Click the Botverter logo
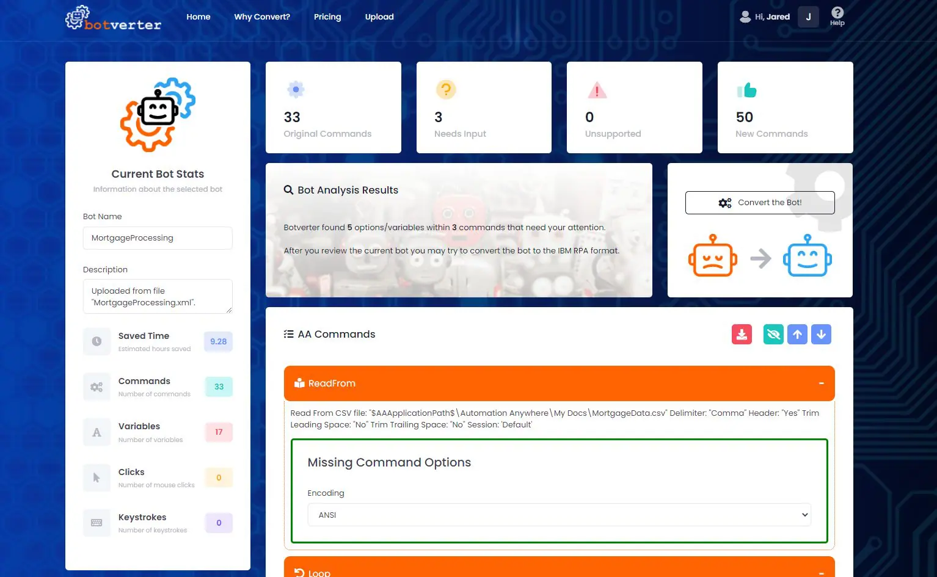The image size is (937, 577). (114, 18)
